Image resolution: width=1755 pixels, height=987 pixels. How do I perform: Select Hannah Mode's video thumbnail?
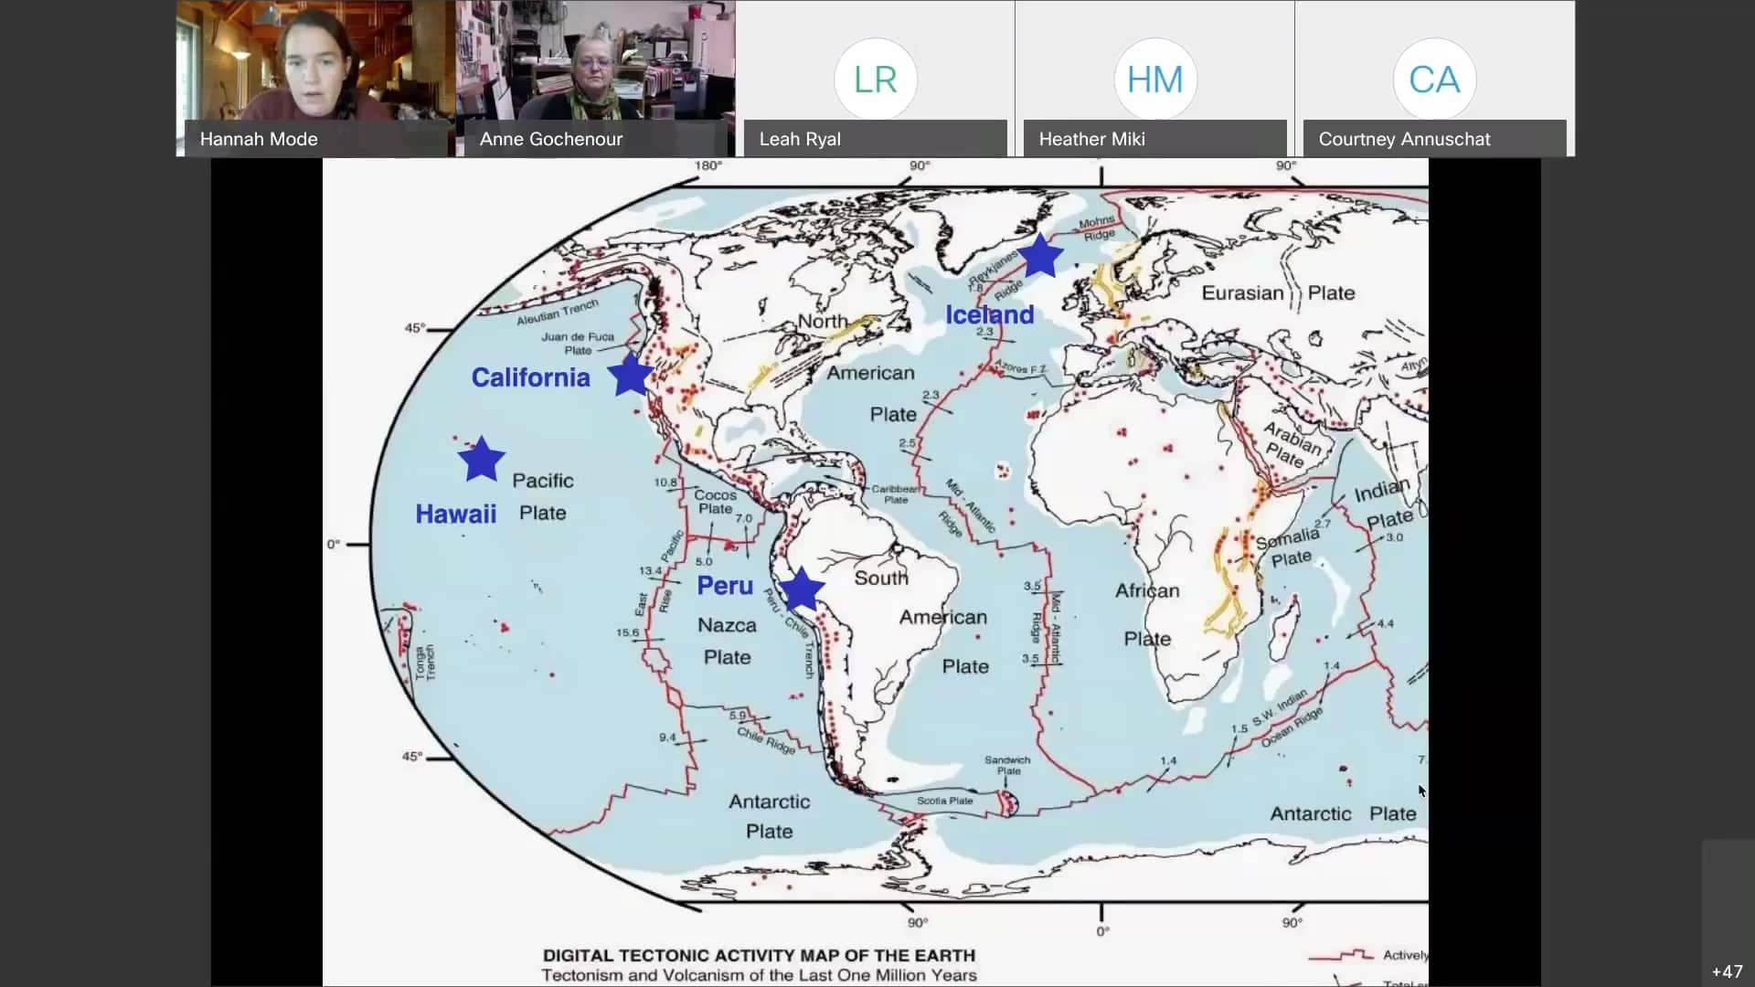tap(315, 79)
